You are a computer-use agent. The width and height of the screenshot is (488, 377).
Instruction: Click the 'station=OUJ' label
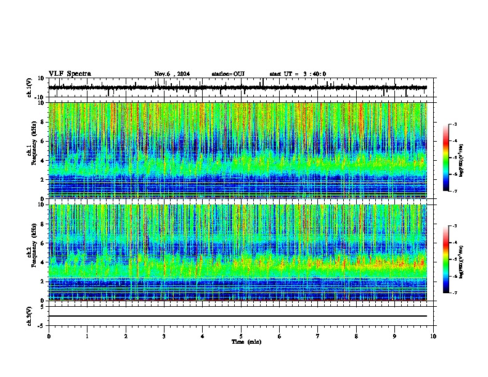pos(228,74)
